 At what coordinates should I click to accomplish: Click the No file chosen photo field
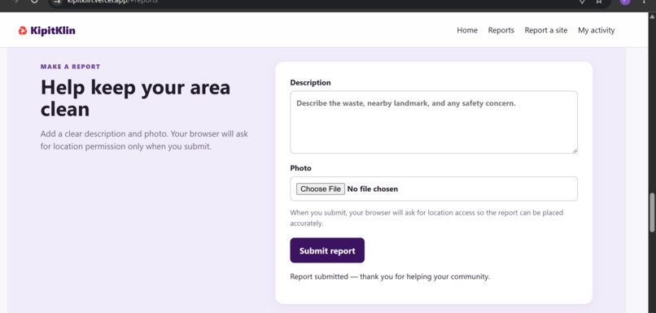434,189
